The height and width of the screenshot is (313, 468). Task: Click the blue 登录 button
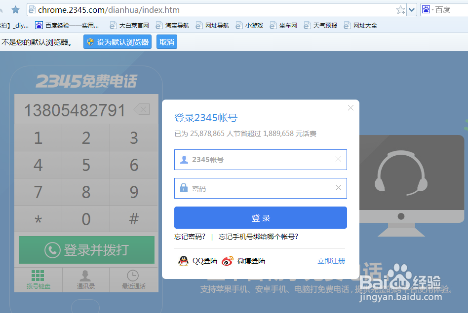(x=261, y=217)
